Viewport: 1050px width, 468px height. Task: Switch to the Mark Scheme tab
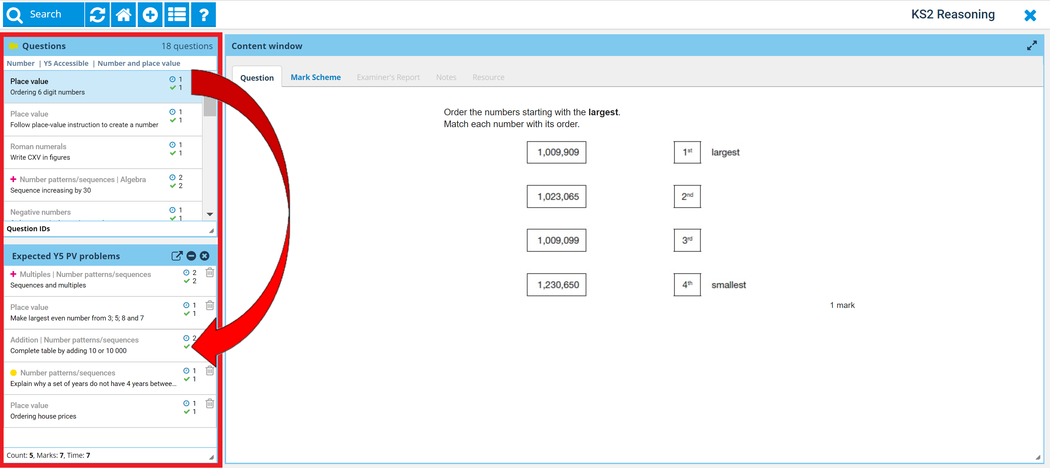tap(315, 77)
